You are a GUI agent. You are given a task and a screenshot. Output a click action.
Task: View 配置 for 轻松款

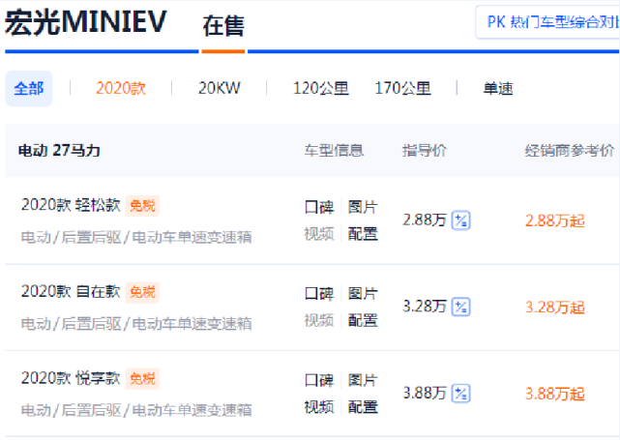point(363,234)
